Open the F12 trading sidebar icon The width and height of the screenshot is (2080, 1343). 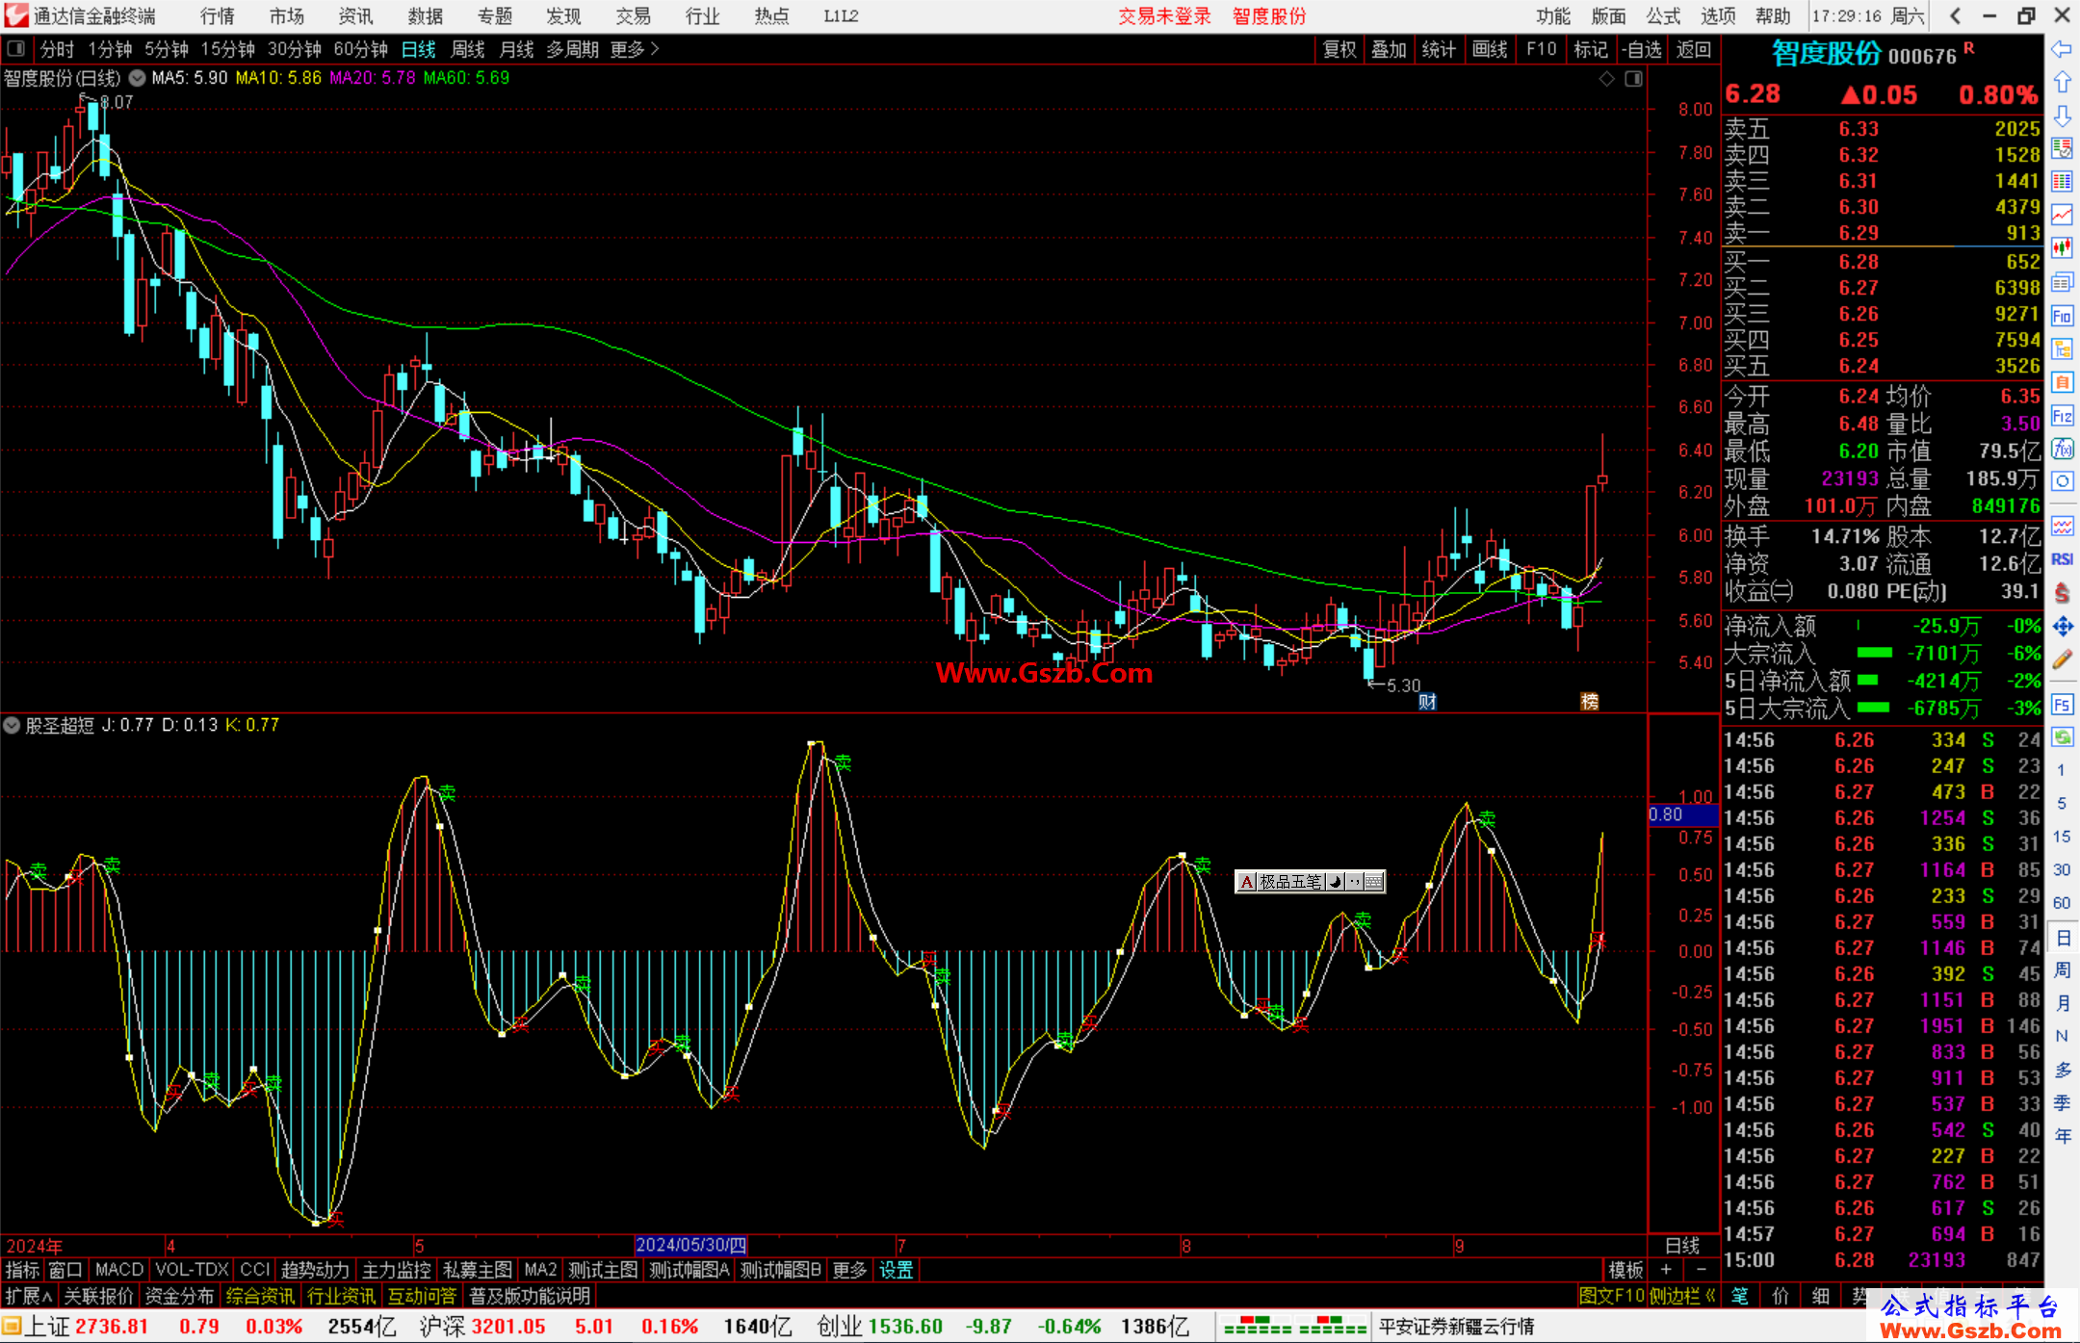tap(2062, 416)
